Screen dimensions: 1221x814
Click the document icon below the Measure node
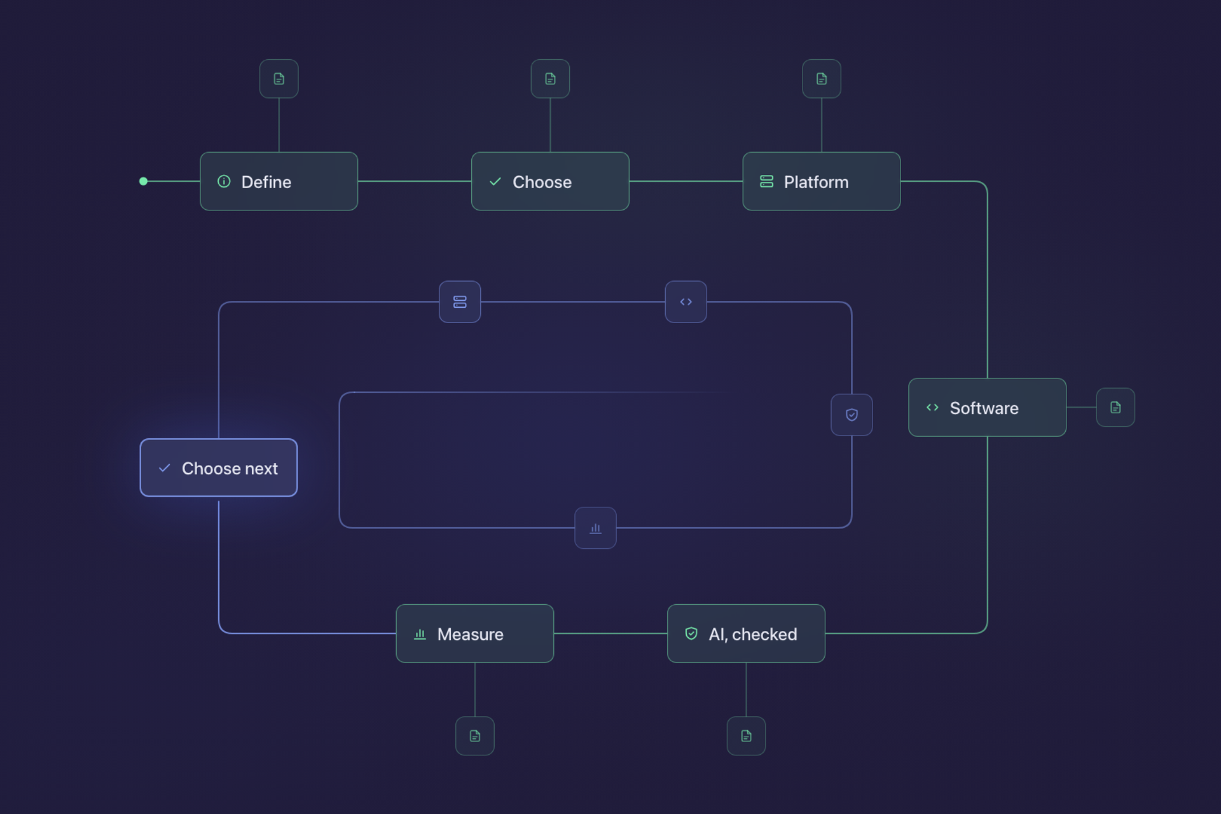coord(475,736)
